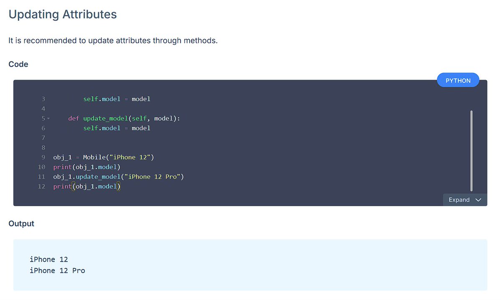Viewport: 501px width, 300px height.
Task: Click output line 'iPhone 12 Pro'
Action: [x=57, y=270]
